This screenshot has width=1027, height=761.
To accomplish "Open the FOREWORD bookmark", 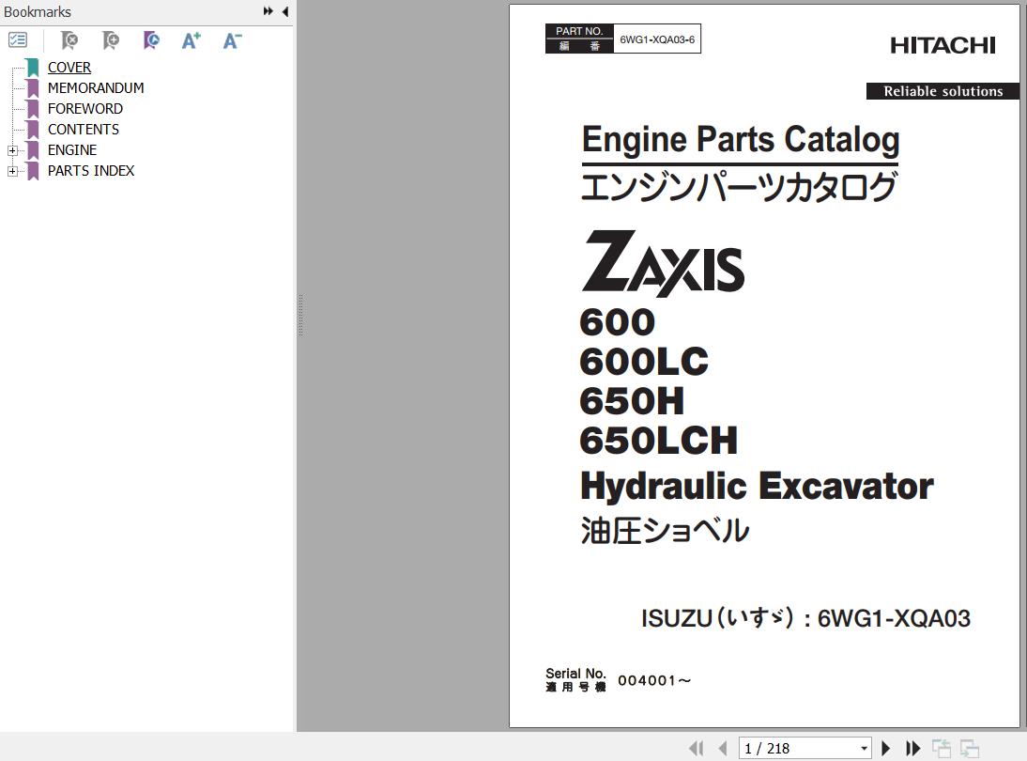I will coord(85,109).
